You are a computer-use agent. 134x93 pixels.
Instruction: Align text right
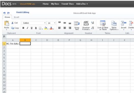70,28
